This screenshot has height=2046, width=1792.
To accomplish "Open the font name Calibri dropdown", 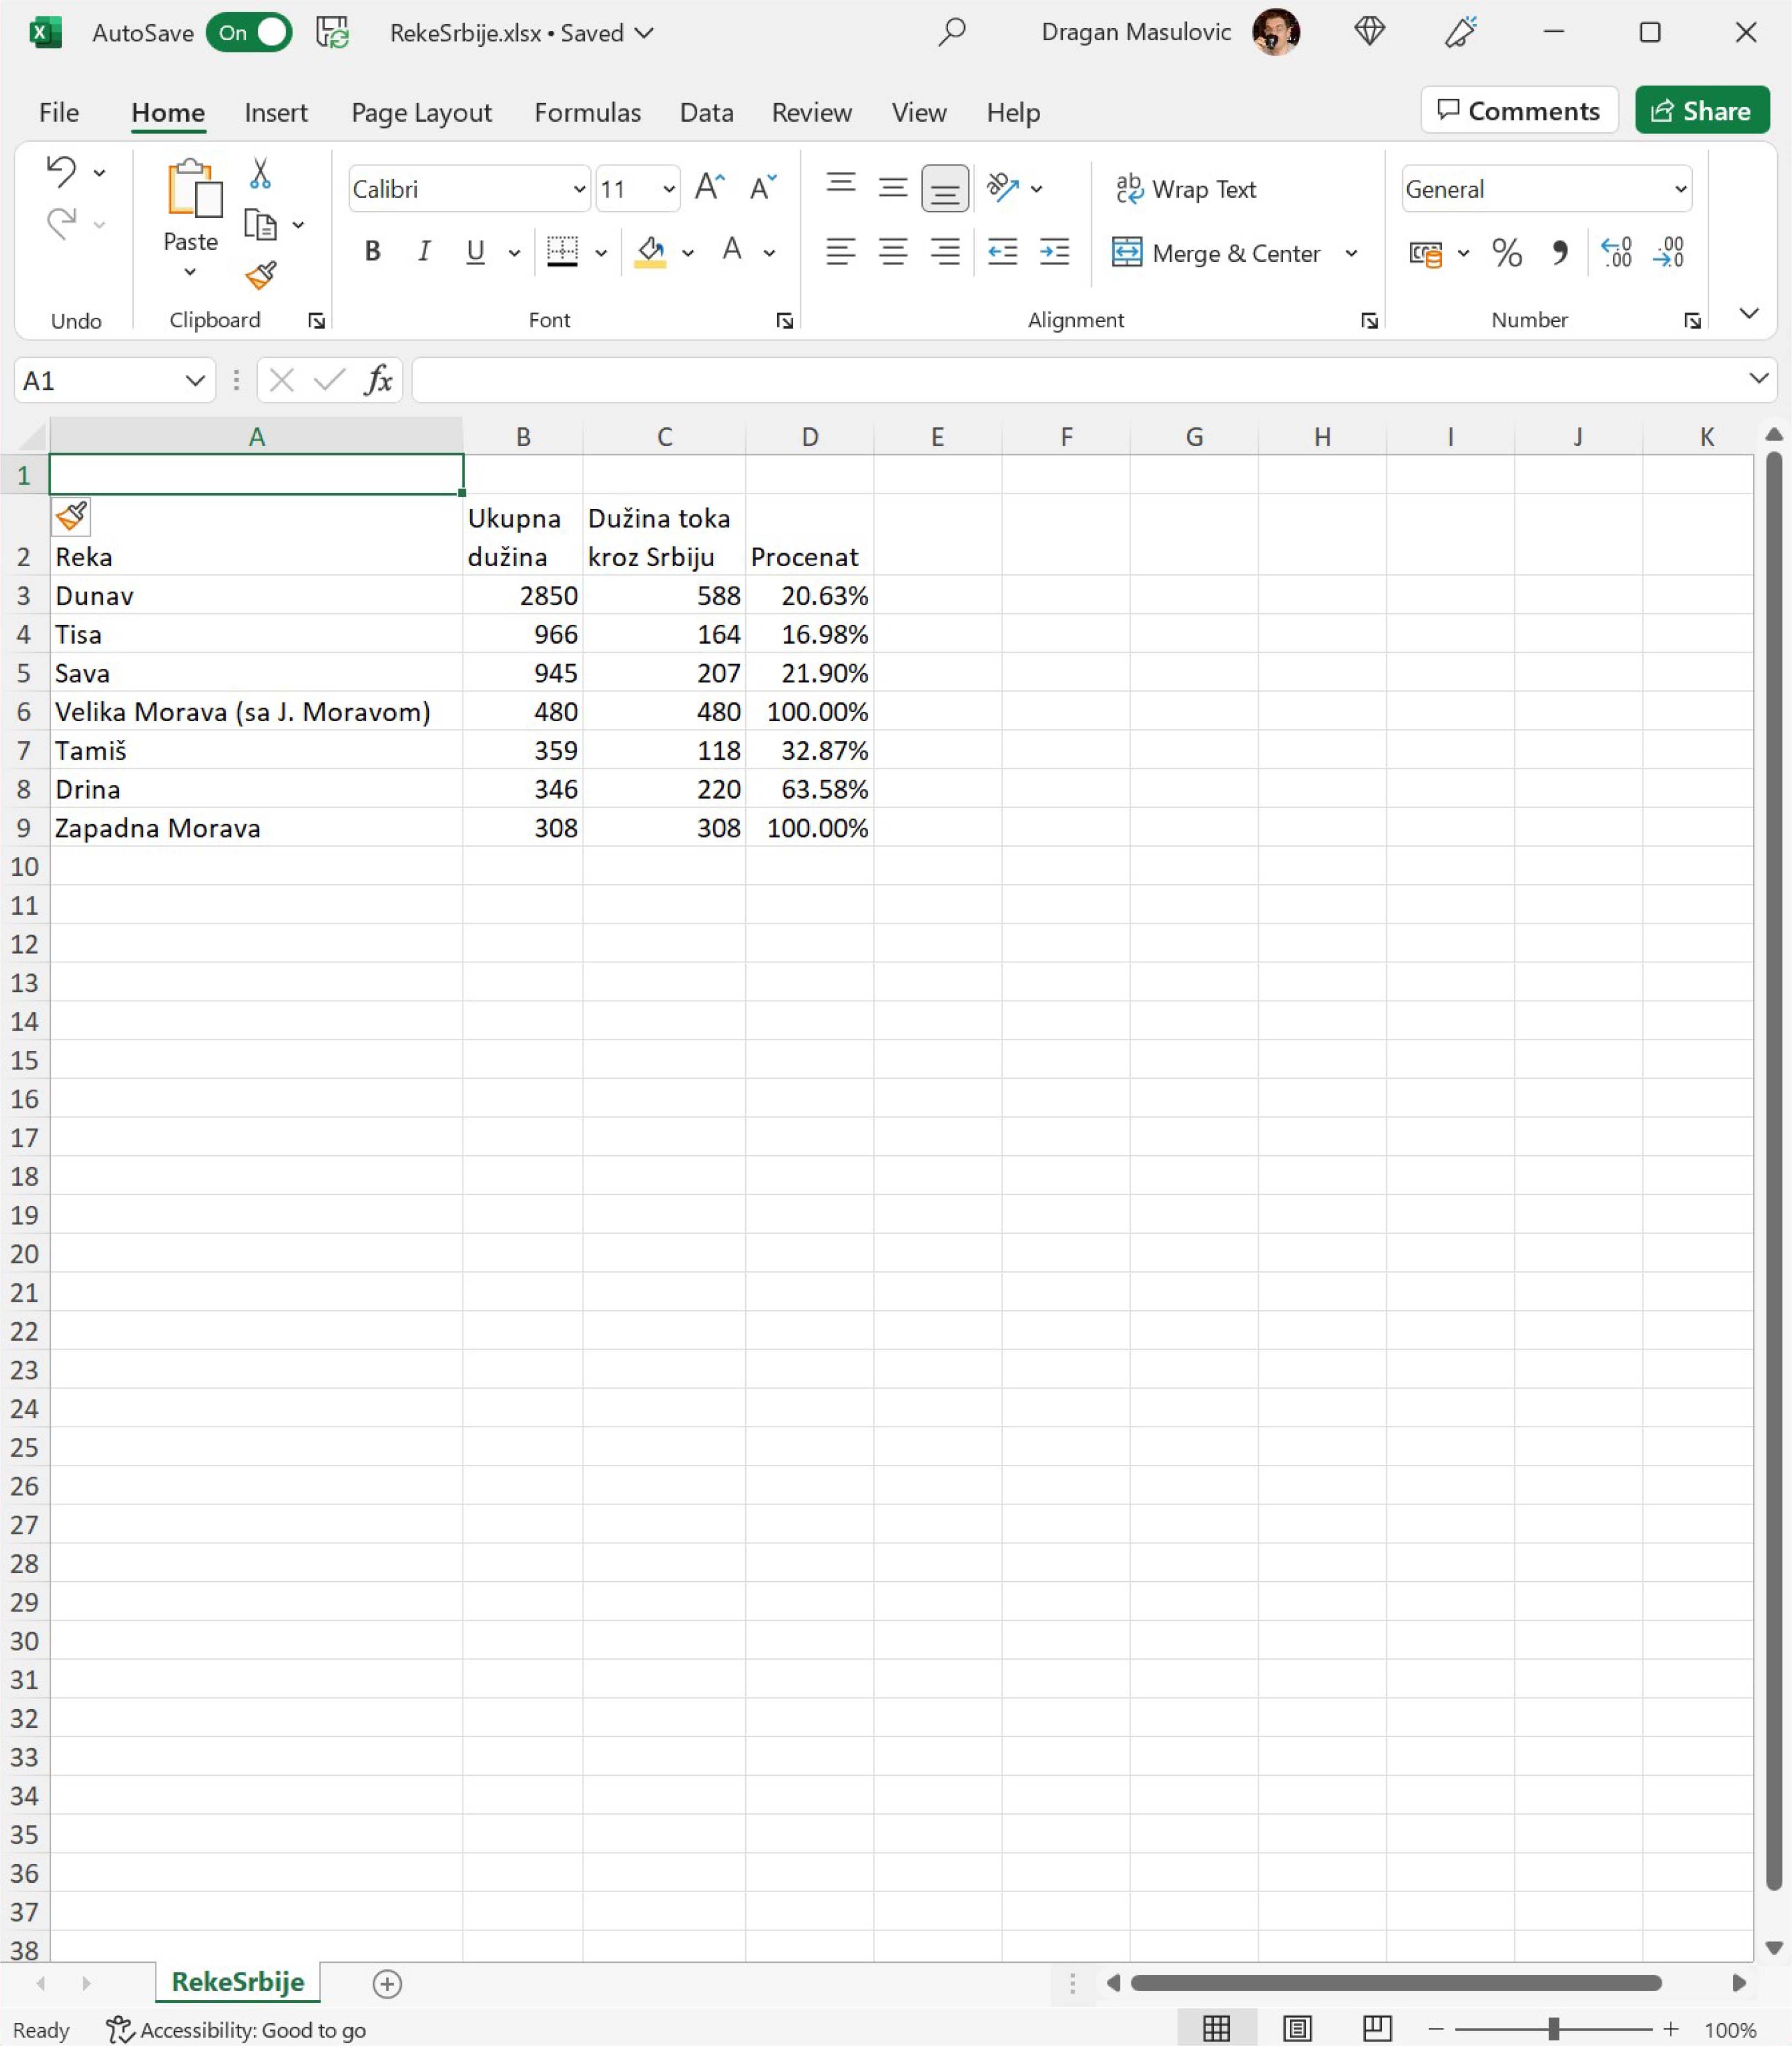I will pos(579,189).
